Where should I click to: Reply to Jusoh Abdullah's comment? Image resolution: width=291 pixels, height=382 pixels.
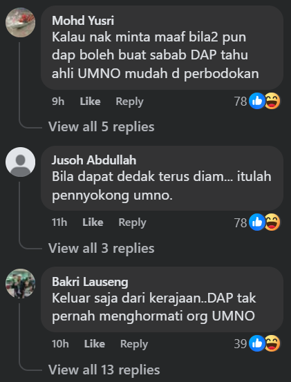132,222
